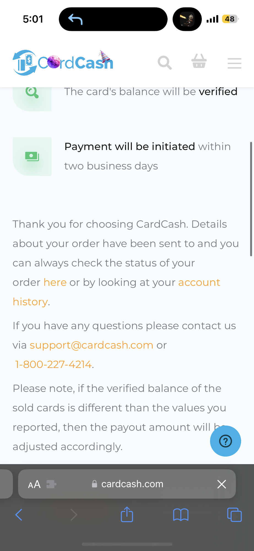Viewport: 254px width, 551px height.
Task: Stop page loading with the X button
Action: click(222, 484)
